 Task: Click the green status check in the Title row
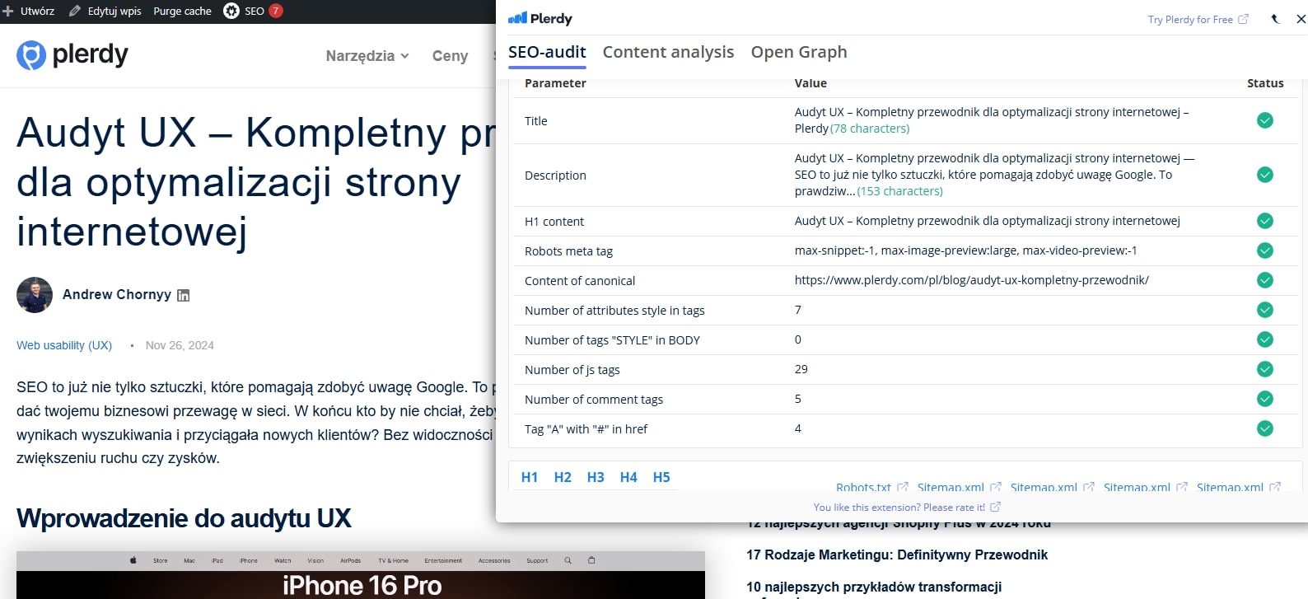tap(1265, 120)
